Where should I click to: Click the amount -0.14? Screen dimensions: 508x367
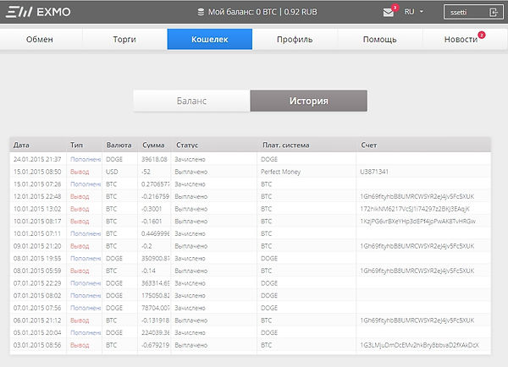point(148,271)
